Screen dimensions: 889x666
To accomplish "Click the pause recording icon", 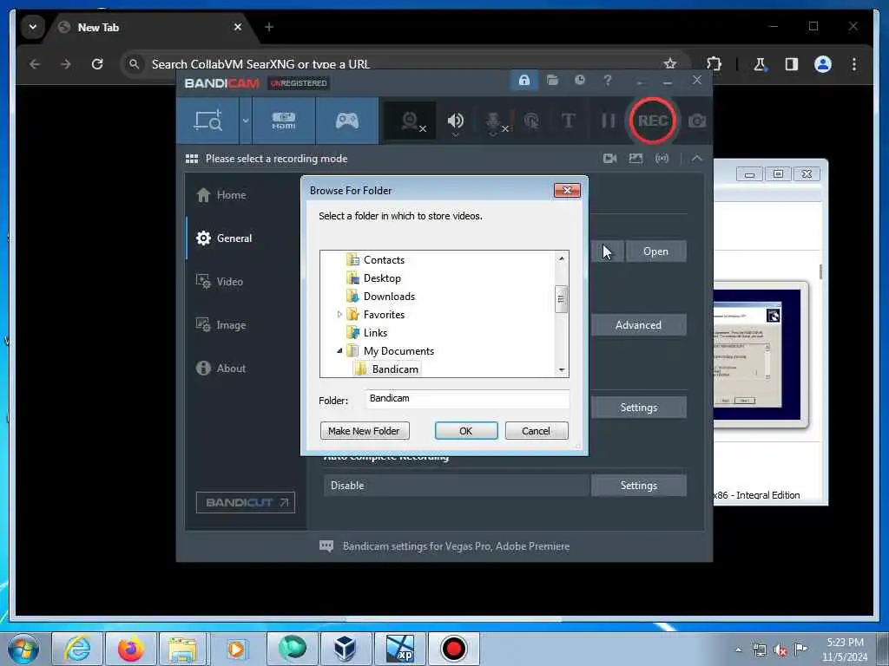I will (x=608, y=121).
